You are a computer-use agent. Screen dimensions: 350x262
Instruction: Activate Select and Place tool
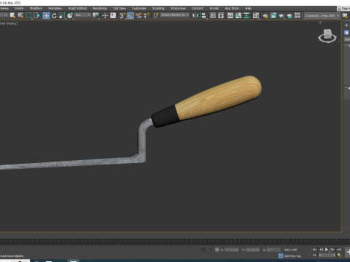(x=70, y=16)
